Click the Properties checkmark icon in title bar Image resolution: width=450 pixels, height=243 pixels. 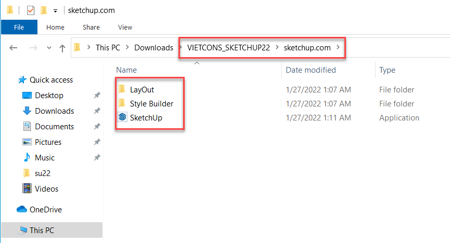tap(30, 10)
